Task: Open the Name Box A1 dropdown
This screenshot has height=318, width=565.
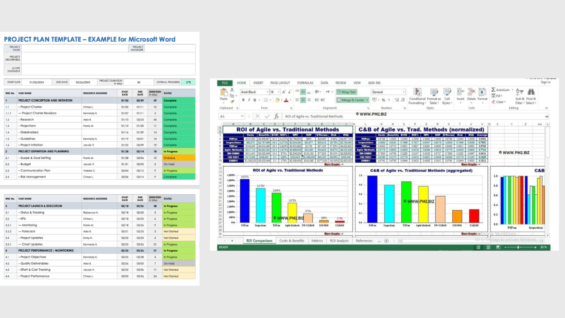Action: pyautogui.click(x=242, y=116)
